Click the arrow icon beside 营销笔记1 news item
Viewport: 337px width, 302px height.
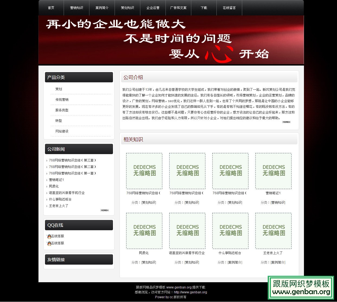pyautogui.click(x=47, y=180)
